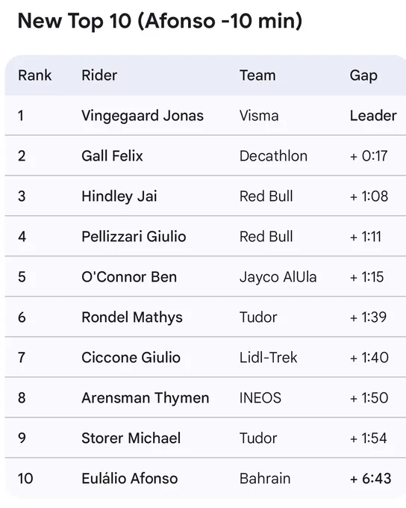Image resolution: width=406 pixels, height=508 pixels.
Task: Click the '+ 6:43' gap value
Action: (370, 479)
